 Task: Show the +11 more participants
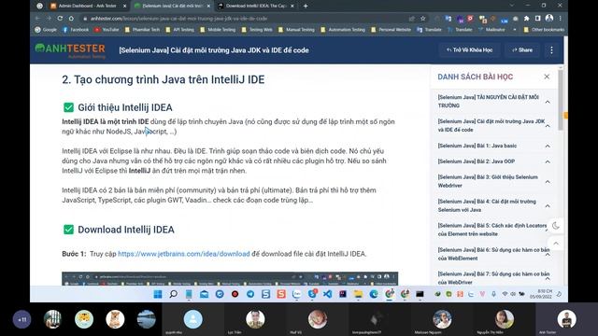pos(22,319)
